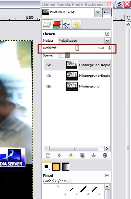Restore down the main image window

(x=119, y=4)
